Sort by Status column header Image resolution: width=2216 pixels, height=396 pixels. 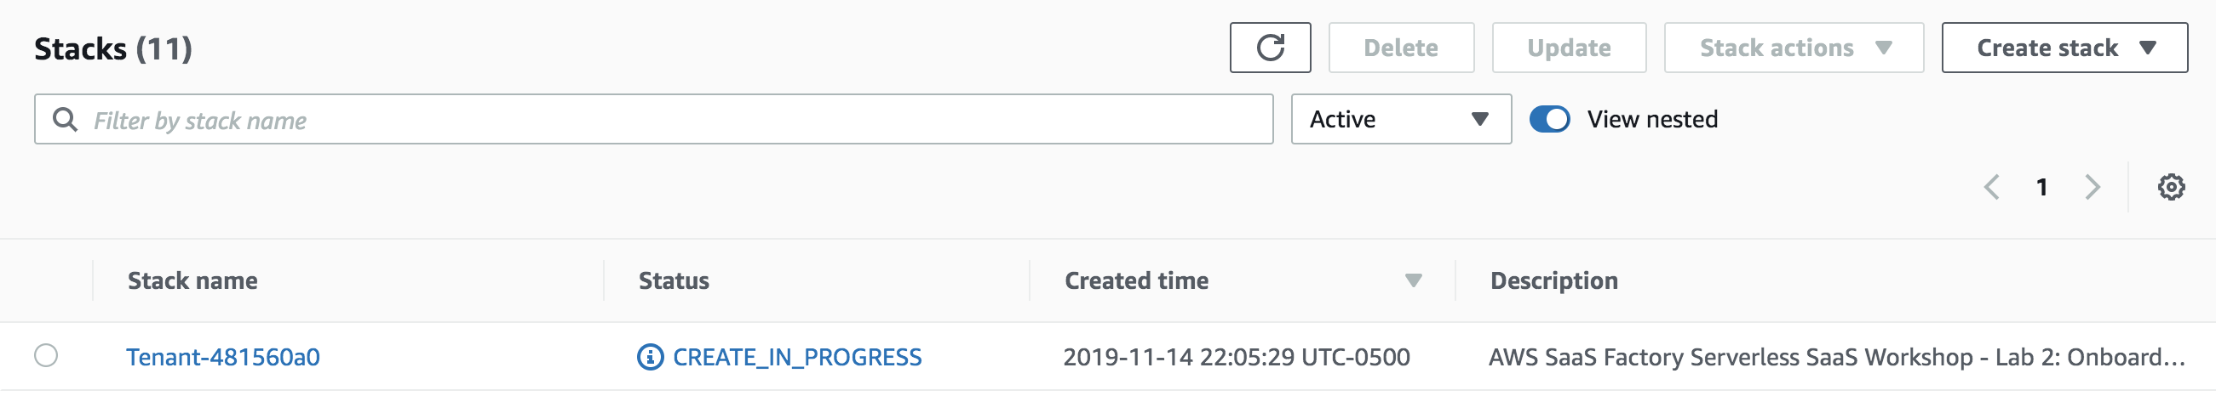point(674,281)
